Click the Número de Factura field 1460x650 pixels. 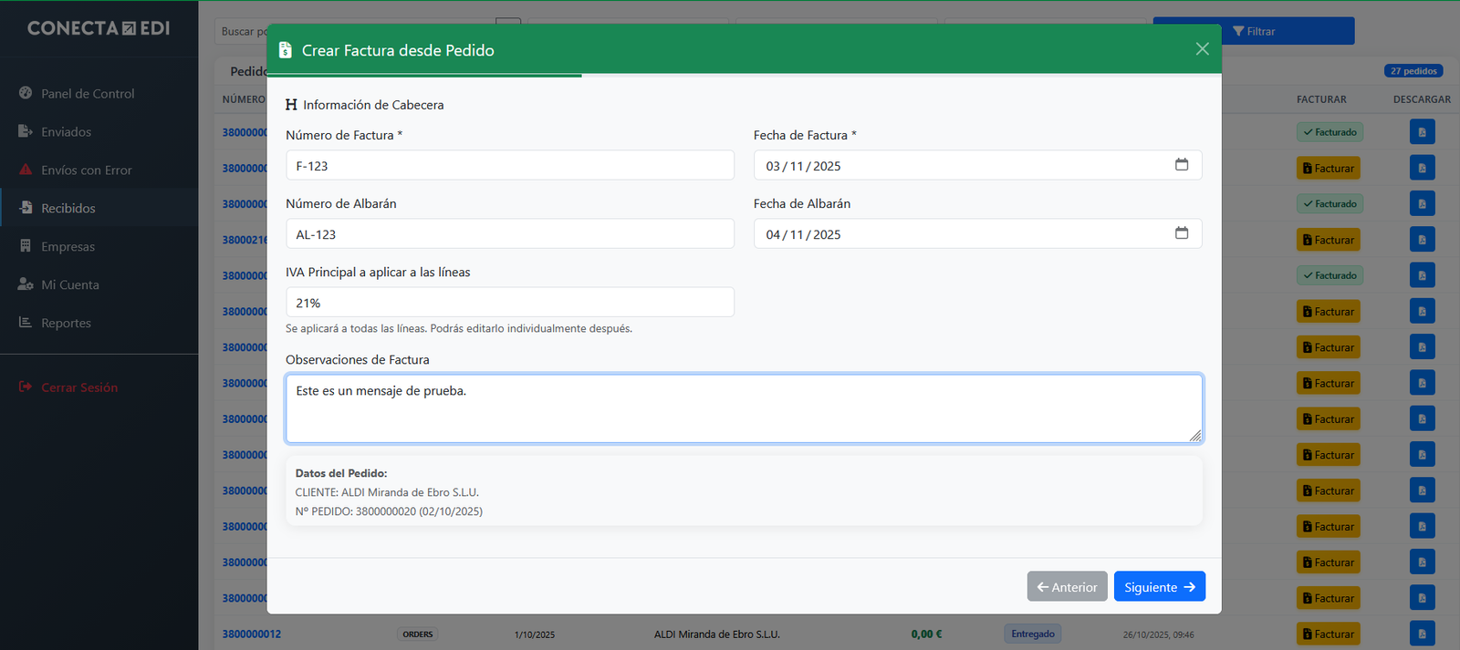[509, 166]
